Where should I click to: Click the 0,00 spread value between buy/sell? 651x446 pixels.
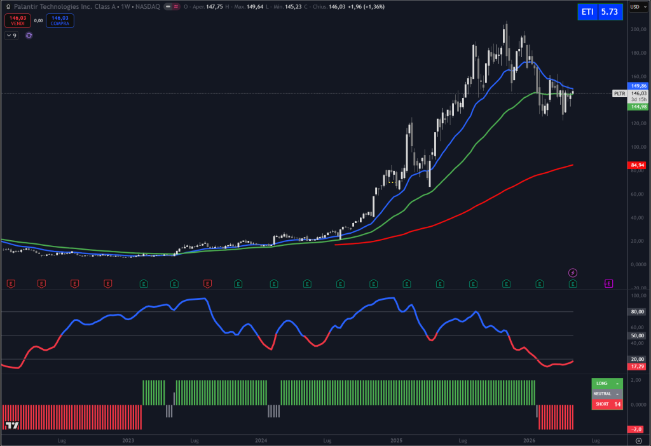[38, 21]
